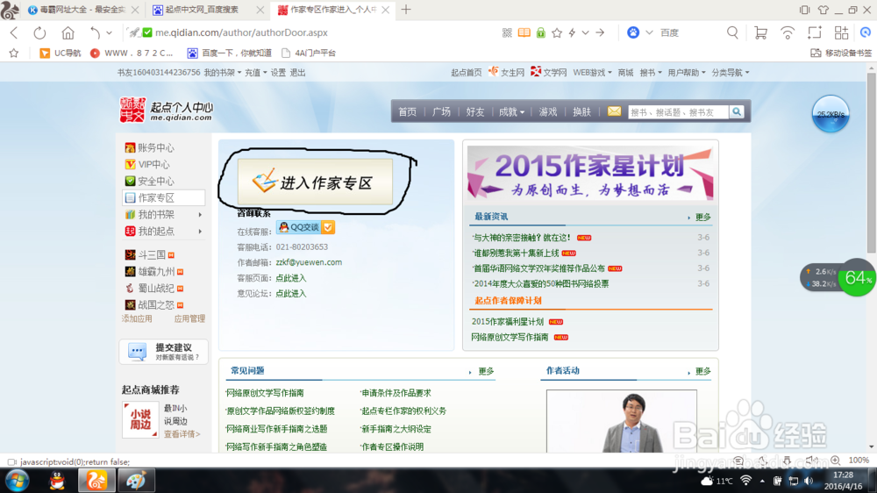Click the site search input field
The height and width of the screenshot is (493, 877).
tap(679, 112)
